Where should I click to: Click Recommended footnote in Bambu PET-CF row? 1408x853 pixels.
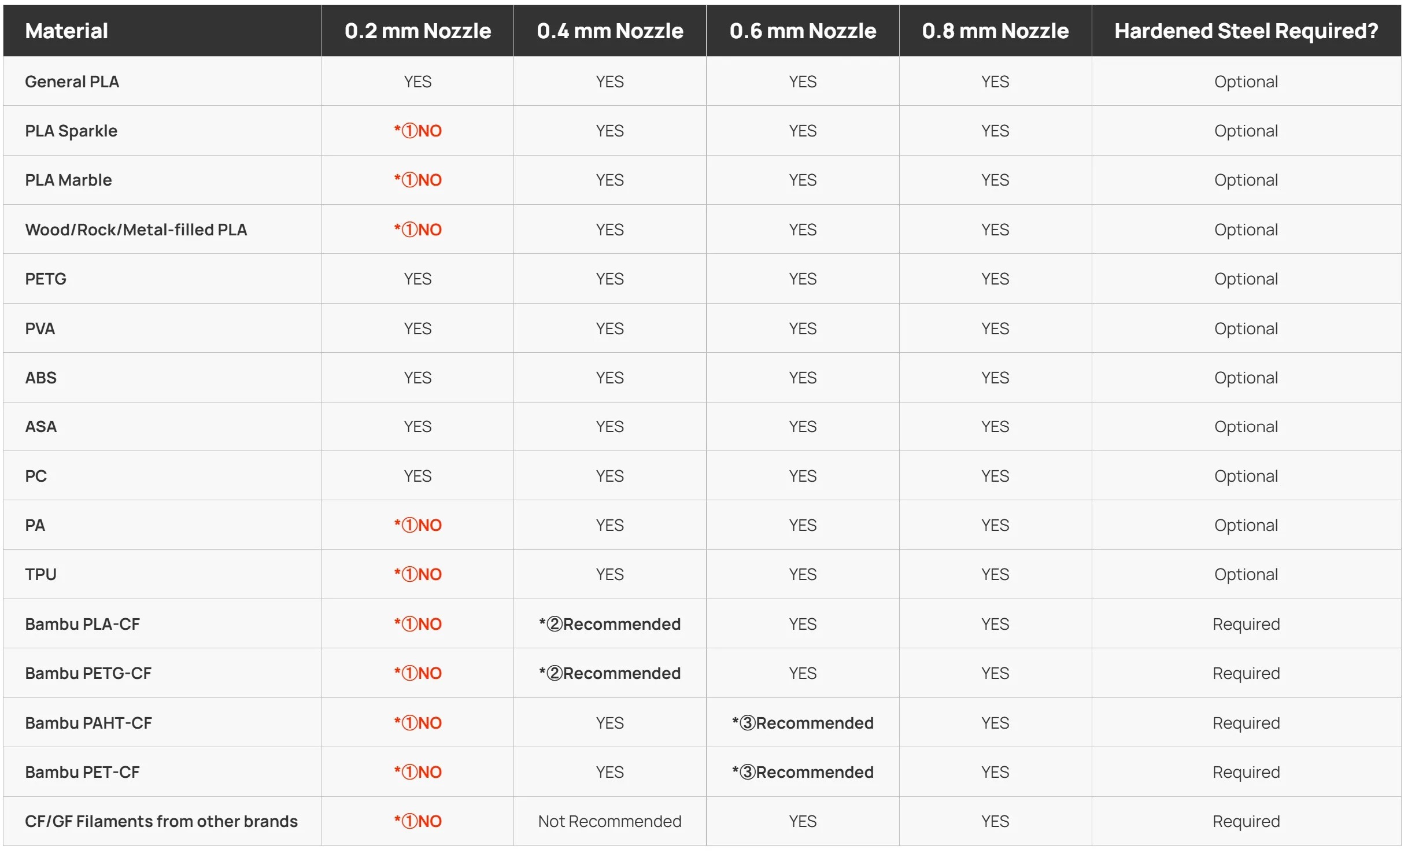pos(803,772)
